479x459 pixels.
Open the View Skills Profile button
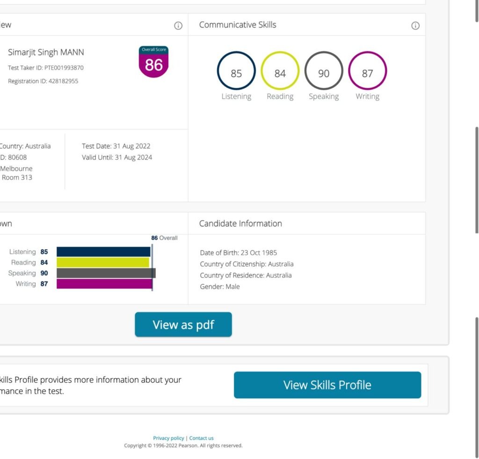pos(327,385)
